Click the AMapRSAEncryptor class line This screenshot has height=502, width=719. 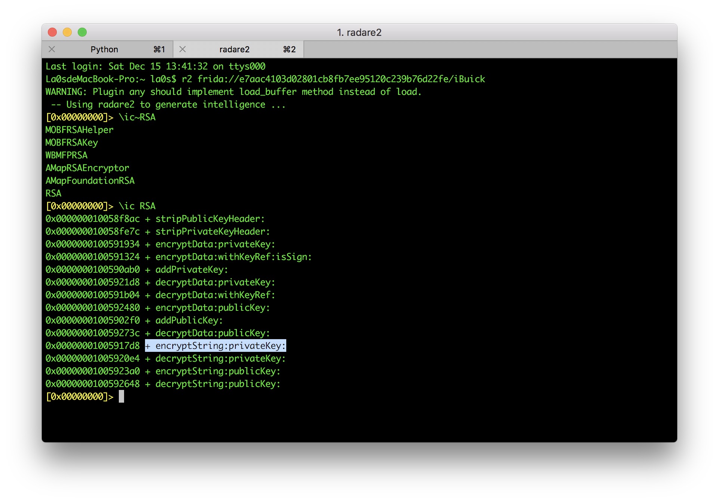(x=87, y=168)
